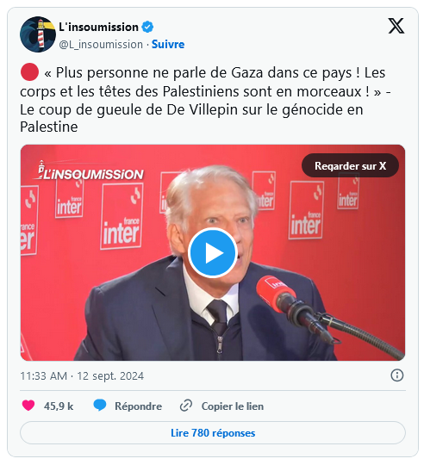Screen dimensions: 424x465
Task: Click the blue reply bubble icon
Action: point(100,405)
